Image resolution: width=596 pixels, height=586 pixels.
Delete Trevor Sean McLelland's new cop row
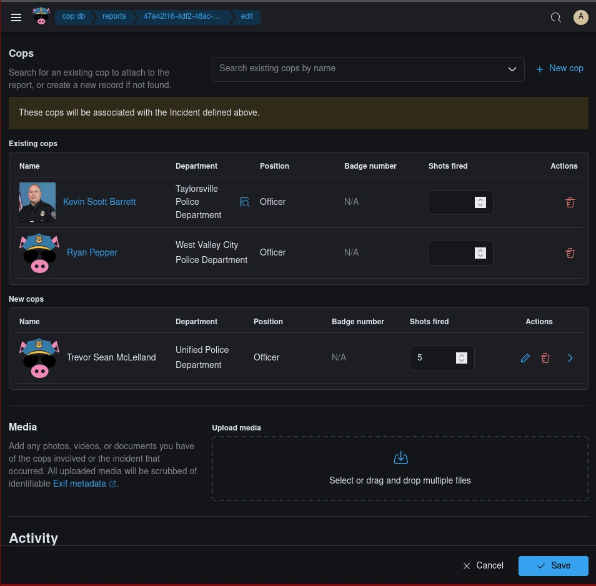tap(545, 358)
